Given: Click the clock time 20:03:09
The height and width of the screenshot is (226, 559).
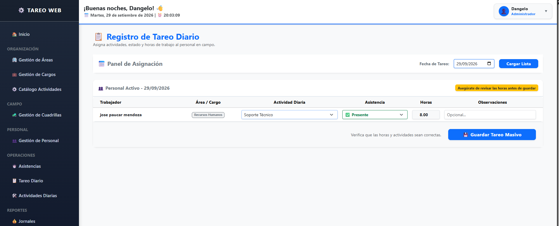Looking at the screenshot, I should pyautogui.click(x=172, y=15).
